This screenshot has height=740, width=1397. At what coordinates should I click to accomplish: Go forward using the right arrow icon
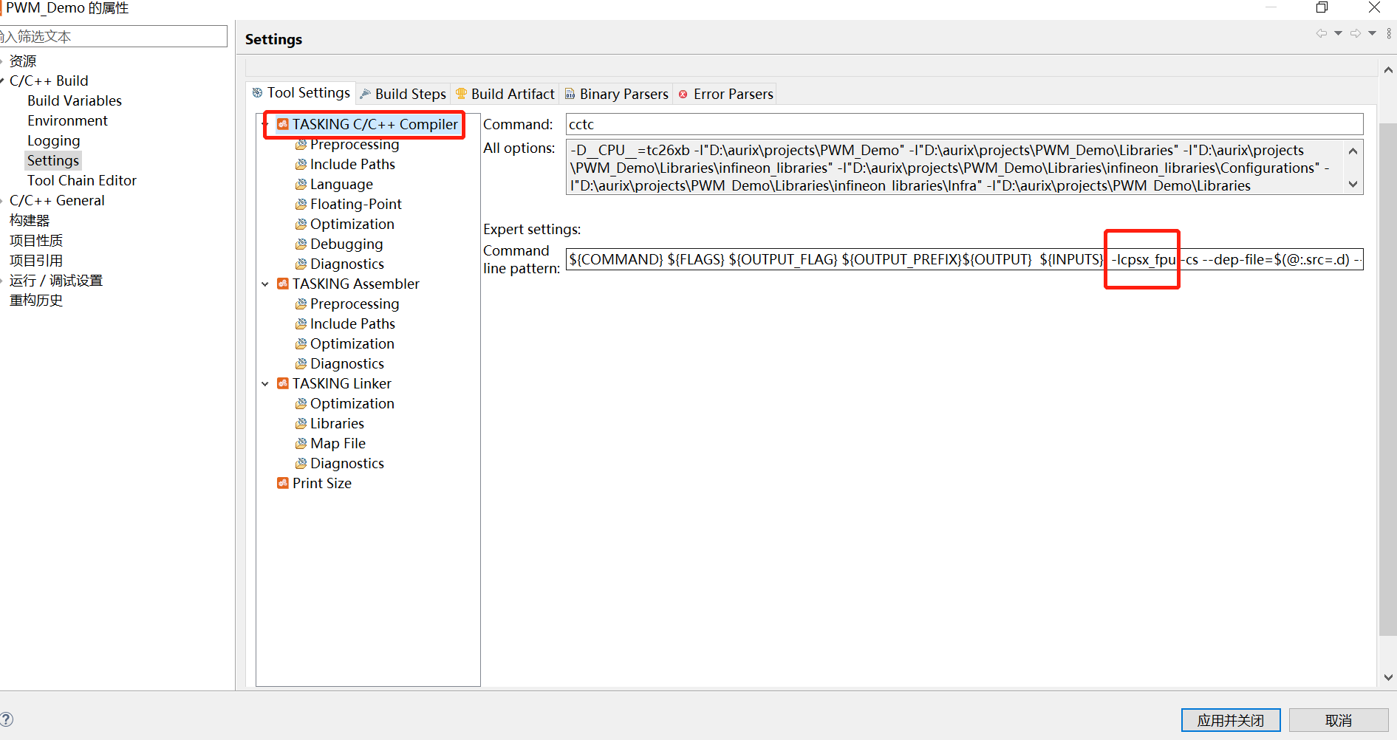point(1356,33)
